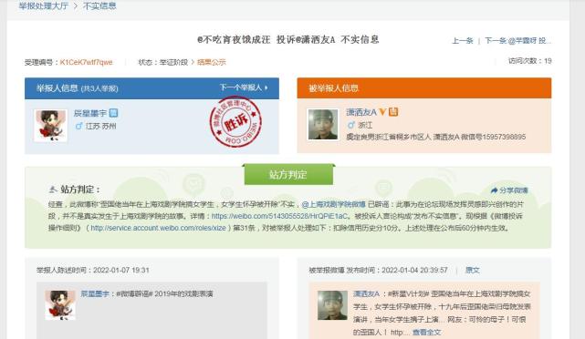This screenshot has height=339, width=585.
Task: Open original post 原文 link
Action: pyautogui.click(x=473, y=270)
